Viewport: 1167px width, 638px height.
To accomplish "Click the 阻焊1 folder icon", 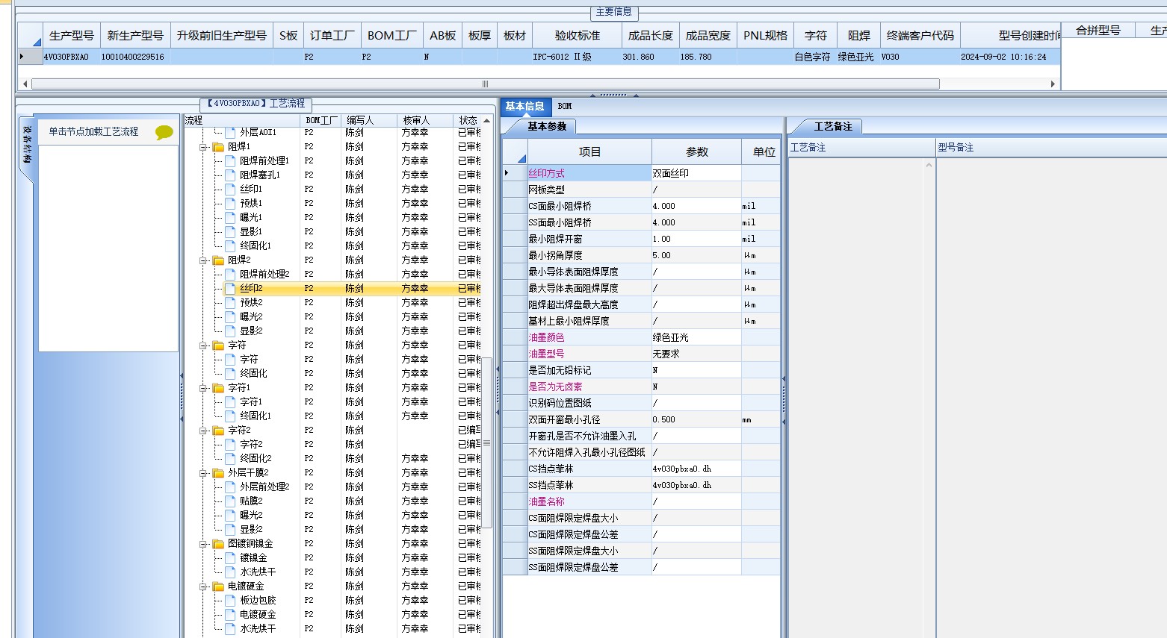I will click(219, 147).
